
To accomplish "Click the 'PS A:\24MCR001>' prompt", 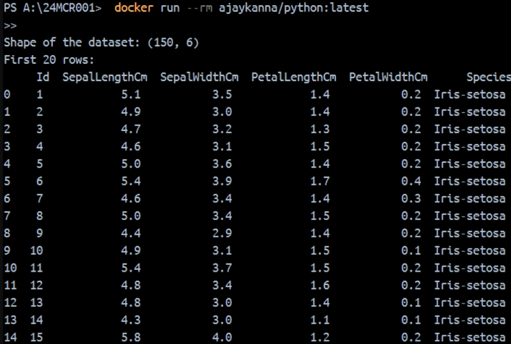I will (52, 8).
